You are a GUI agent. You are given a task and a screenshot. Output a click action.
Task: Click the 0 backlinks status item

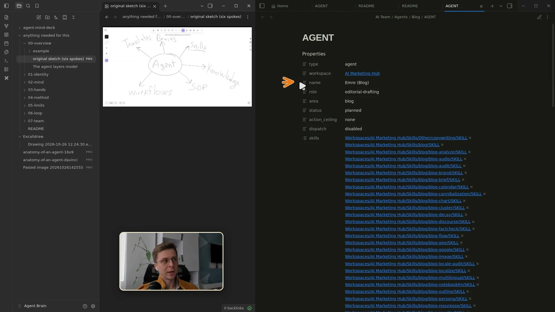click(x=234, y=308)
